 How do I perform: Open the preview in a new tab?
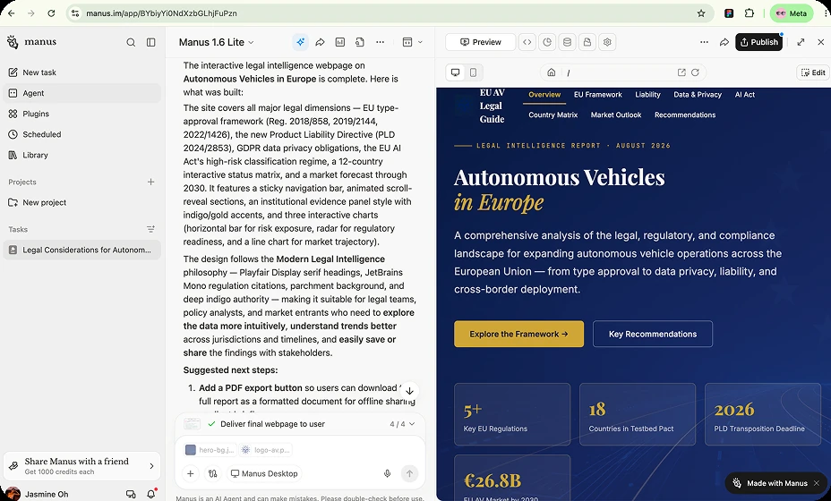pos(681,72)
